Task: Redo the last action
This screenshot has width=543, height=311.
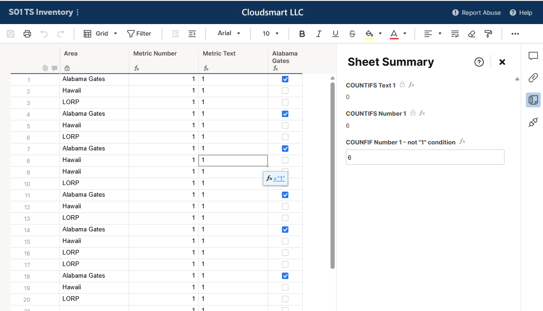Action: point(61,34)
